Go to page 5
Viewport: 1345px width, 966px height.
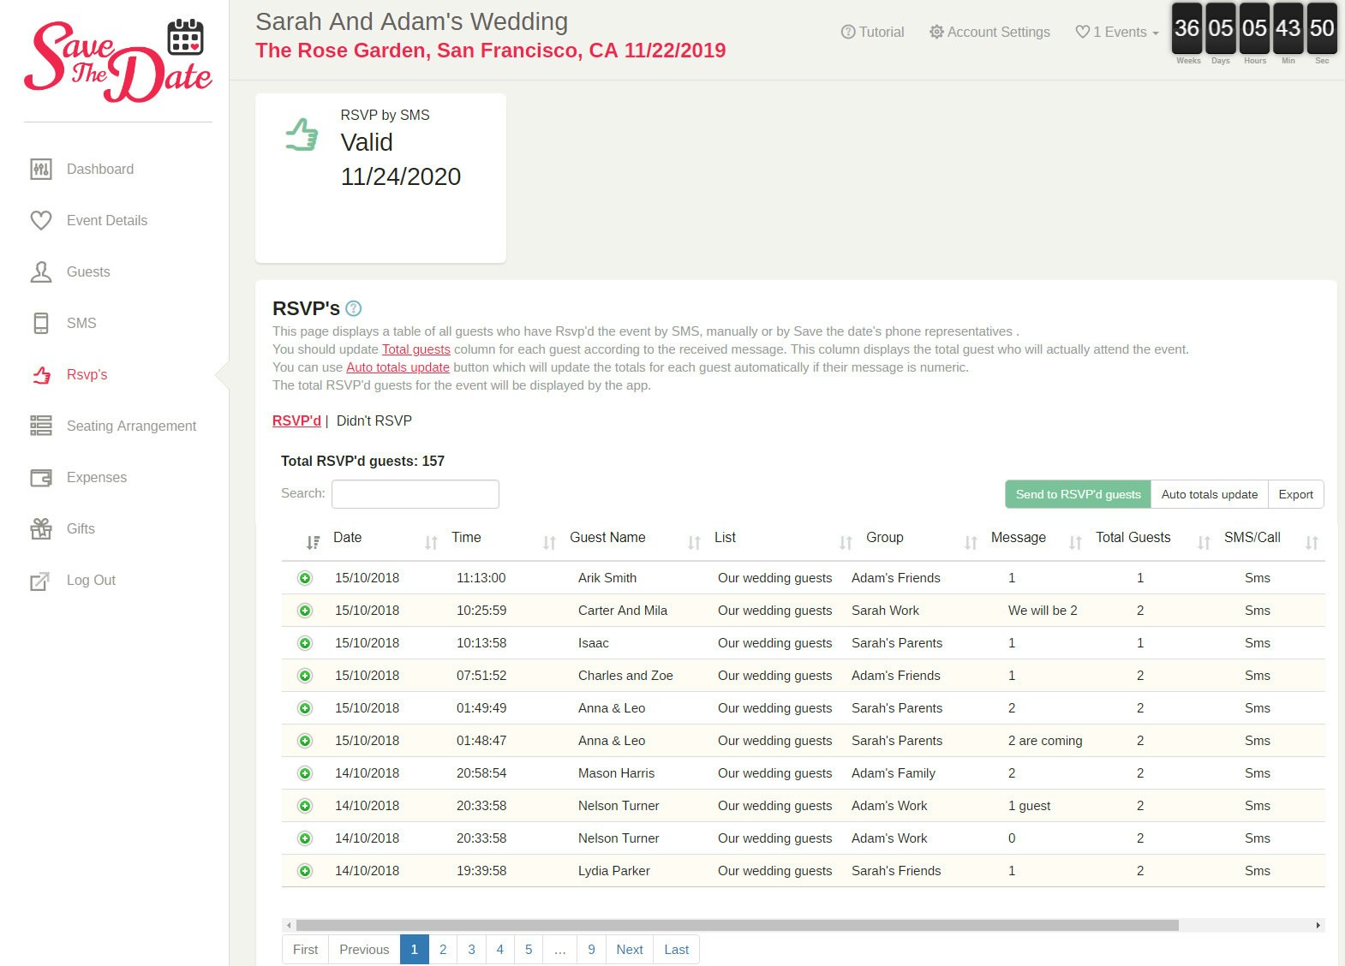tap(529, 949)
